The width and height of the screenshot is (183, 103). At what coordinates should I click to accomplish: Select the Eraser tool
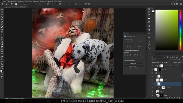coord(2,42)
